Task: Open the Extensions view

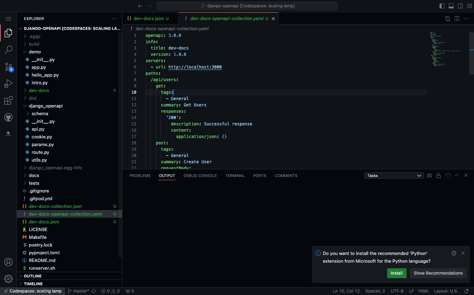Action: [x=8, y=101]
